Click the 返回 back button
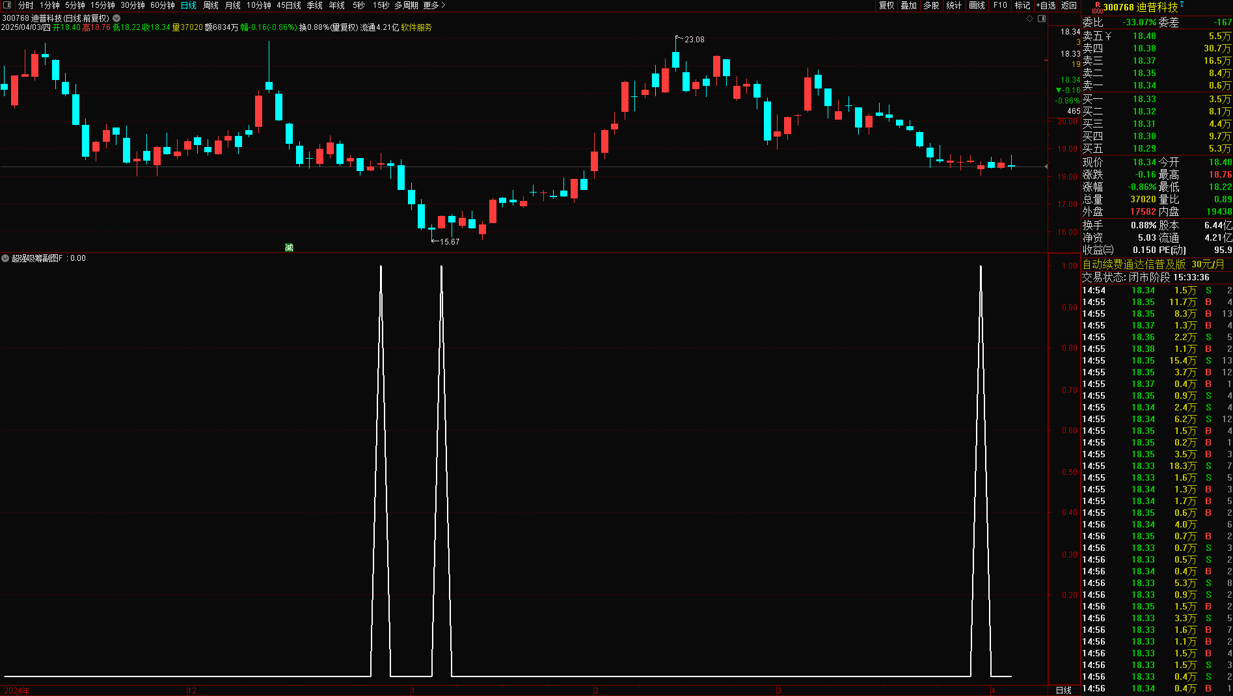This screenshot has height=696, width=1233. click(x=1069, y=5)
